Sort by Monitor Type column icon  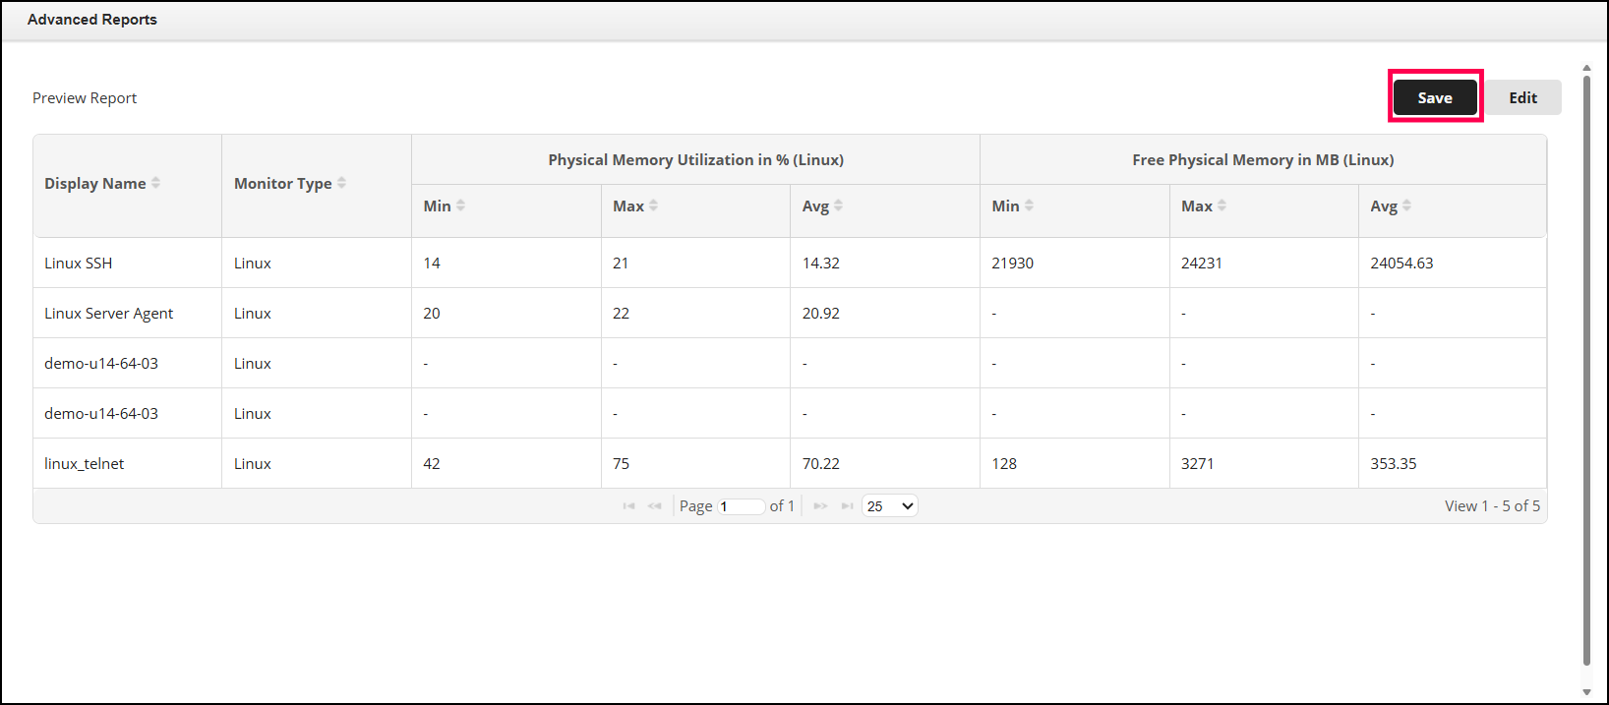point(341,183)
